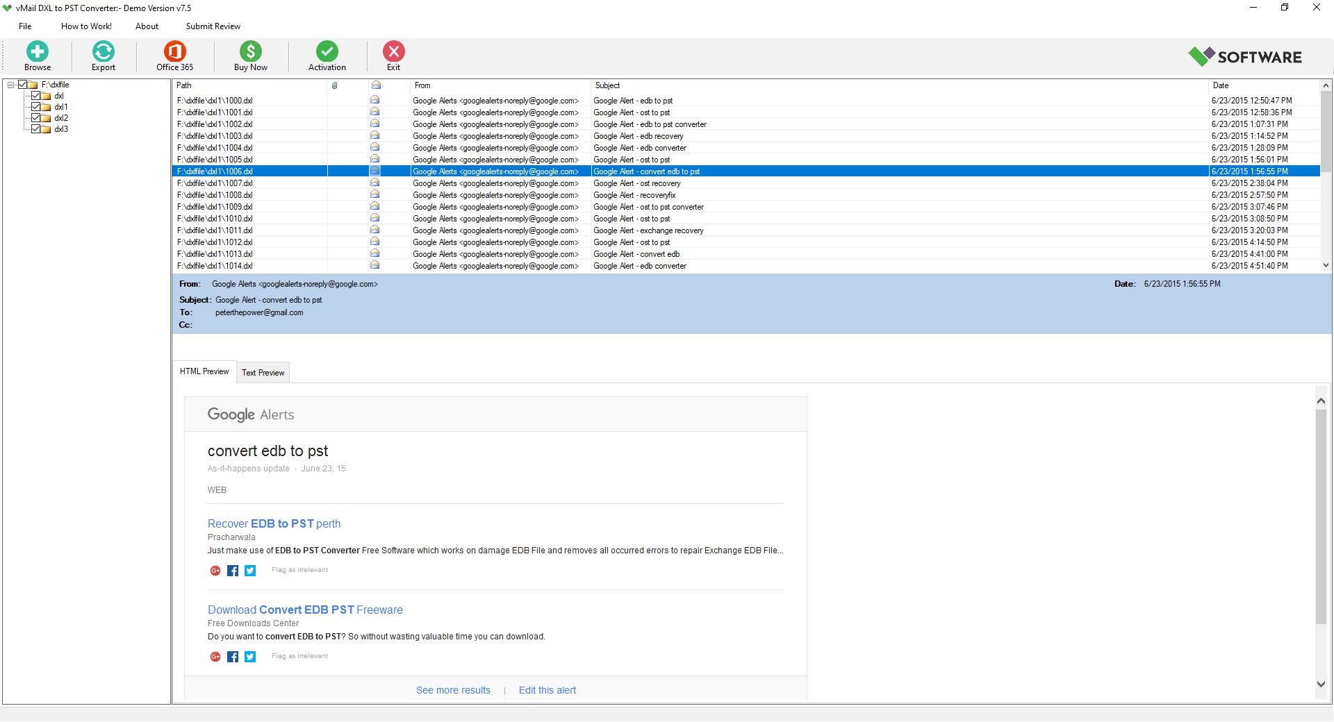Click the envelope icon for 1008.dxl row
The height and width of the screenshot is (722, 1334).
[375, 195]
